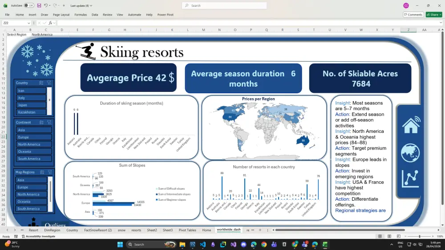Click the Insert Function fx icon
The width and height of the screenshot is (445, 250).
coord(50,23)
